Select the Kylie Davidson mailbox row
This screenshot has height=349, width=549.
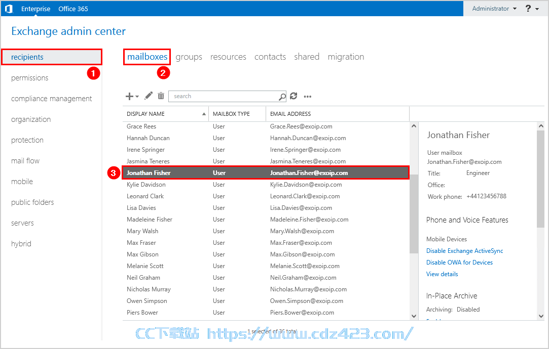coord(266,185)
